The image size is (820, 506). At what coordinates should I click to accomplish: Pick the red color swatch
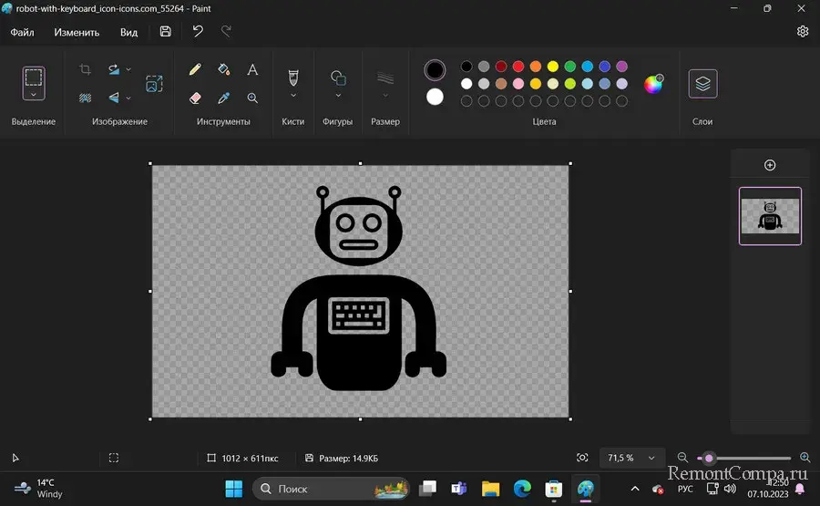(518, 67)
